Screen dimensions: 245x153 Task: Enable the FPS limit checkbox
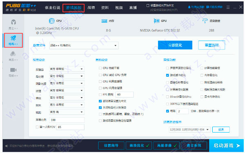100,95
